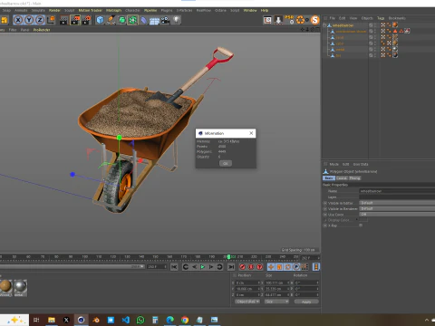Toggle Rotation keyframe recording

pos(288,267)
